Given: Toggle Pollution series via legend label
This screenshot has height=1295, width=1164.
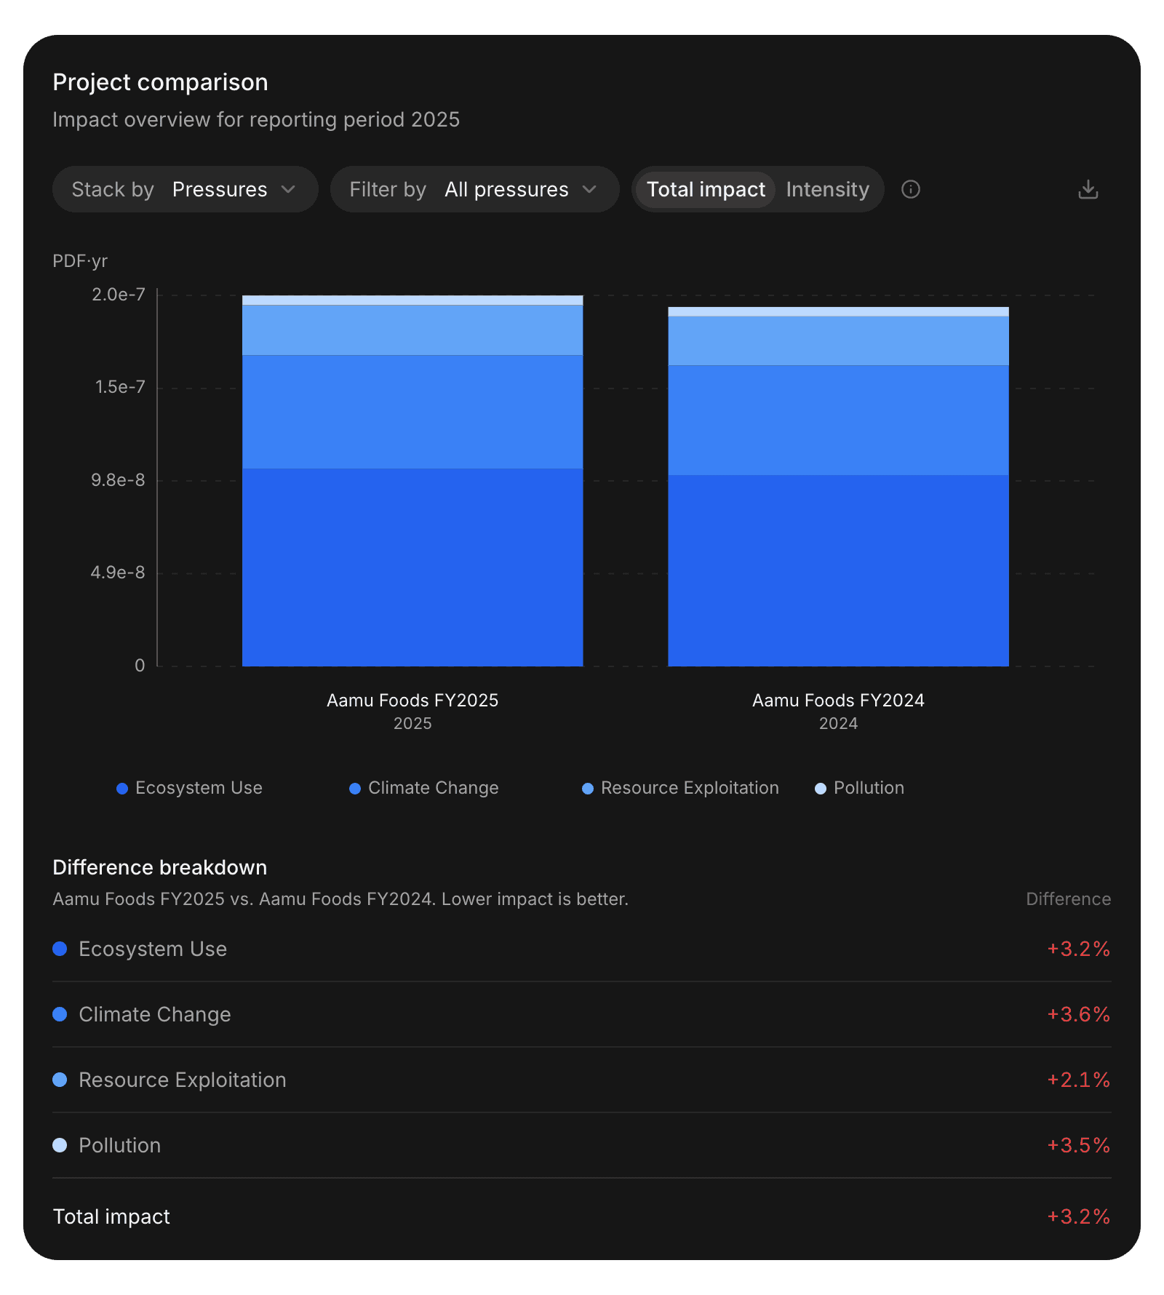Looking at the screenshot, I should point(869,788).
